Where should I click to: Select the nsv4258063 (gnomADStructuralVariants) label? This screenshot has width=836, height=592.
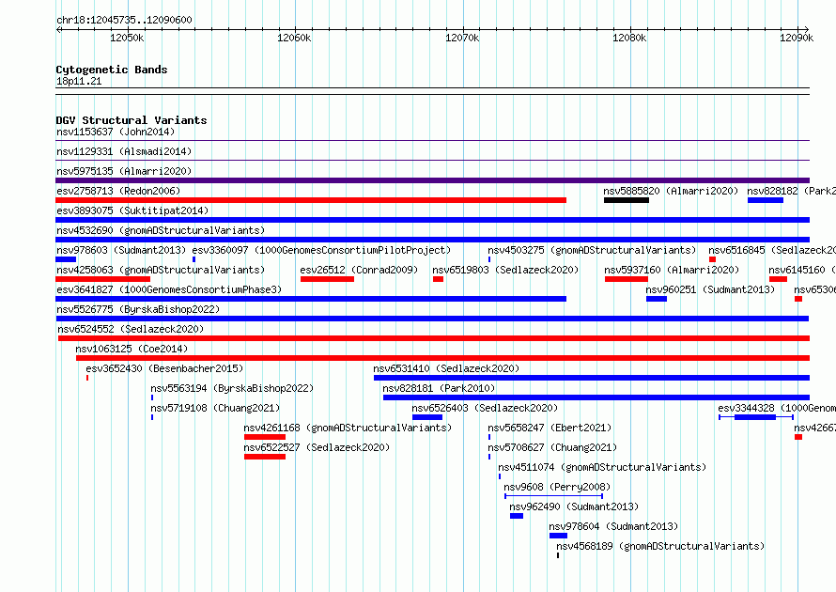(161, 270)
